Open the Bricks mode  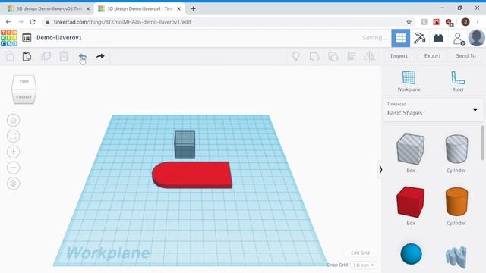[x=438, y=38]
